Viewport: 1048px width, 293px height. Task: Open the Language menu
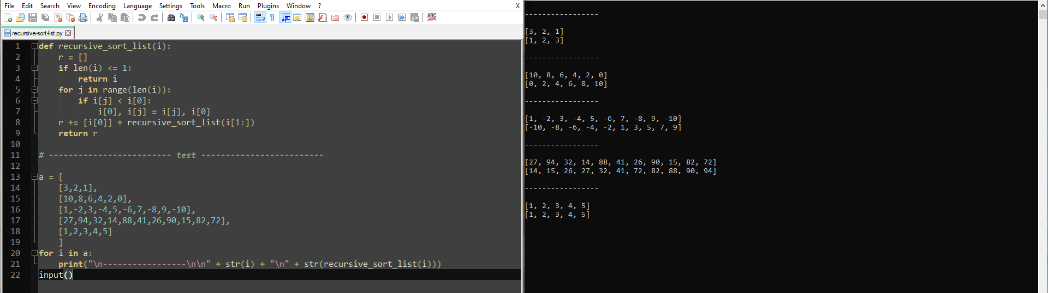(x=138, y=6)
